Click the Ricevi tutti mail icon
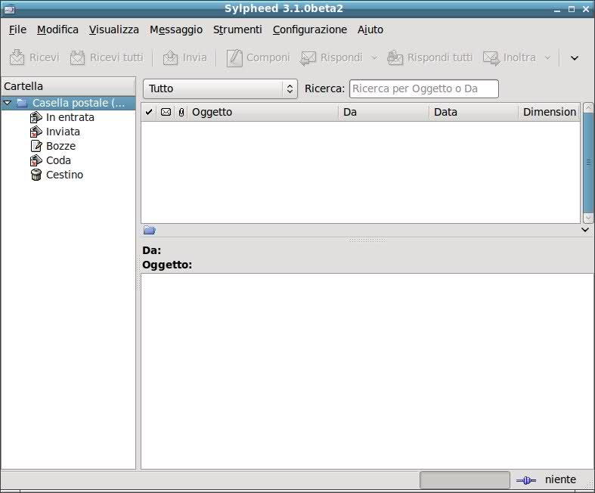 click(x=77, y=57)
